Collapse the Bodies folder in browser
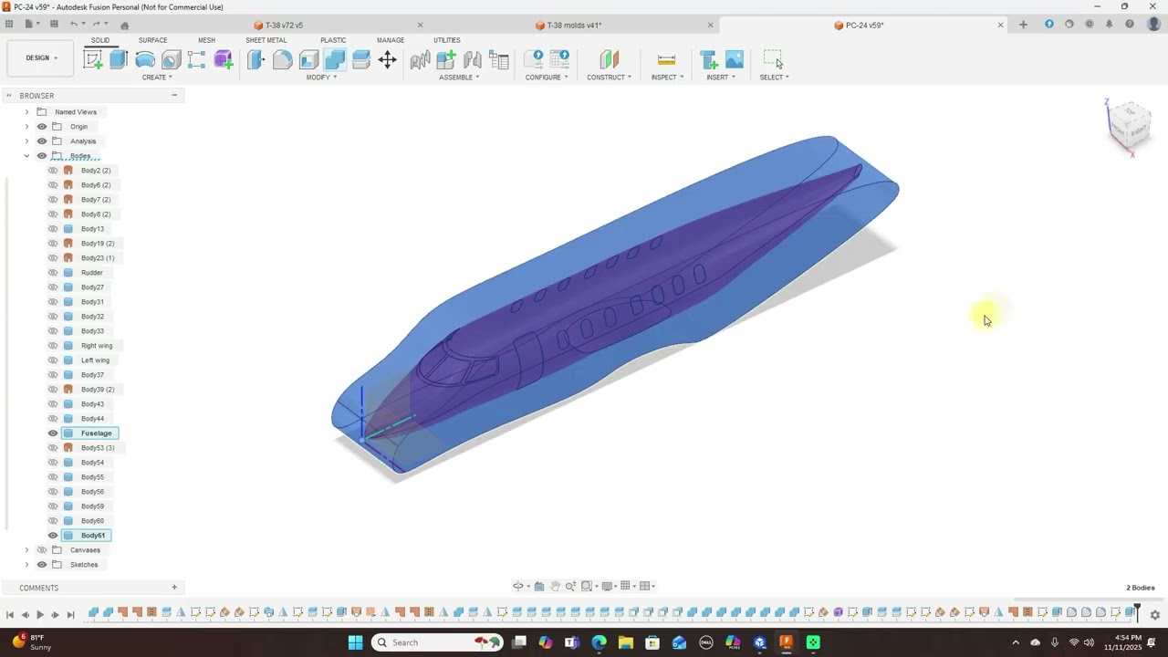The width and height of the screenshot is (1168, 657). [x=26, y=156]
